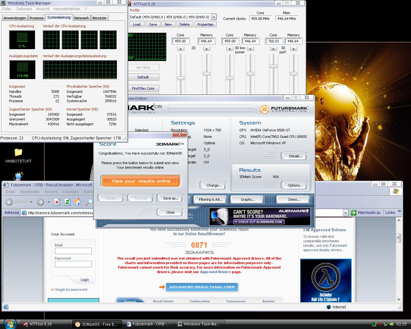Click the Password input field
Image resolution: width=411 pixels, height=329 pixels.
click(x=73, y=264)
